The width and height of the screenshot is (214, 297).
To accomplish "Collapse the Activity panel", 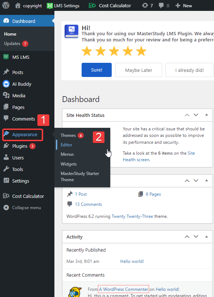I will [x=207, y=237].
